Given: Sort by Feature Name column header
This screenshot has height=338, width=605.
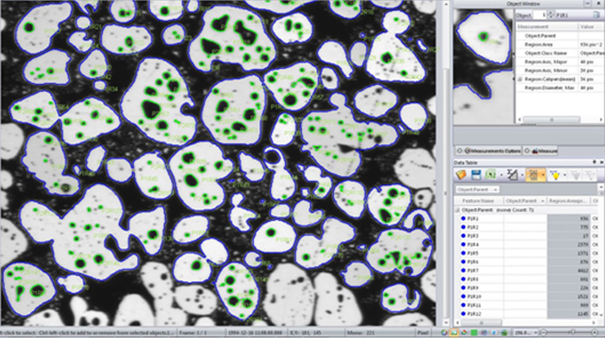Looking at the screenshot, I should [x=478, y=201].
